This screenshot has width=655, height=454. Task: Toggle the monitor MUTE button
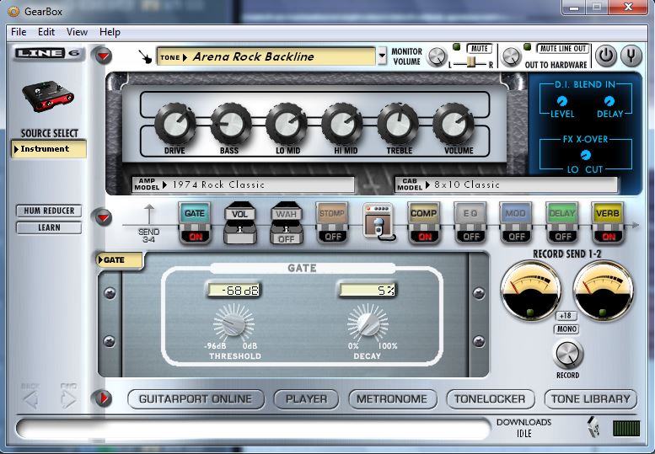click(x=480, y=48)
